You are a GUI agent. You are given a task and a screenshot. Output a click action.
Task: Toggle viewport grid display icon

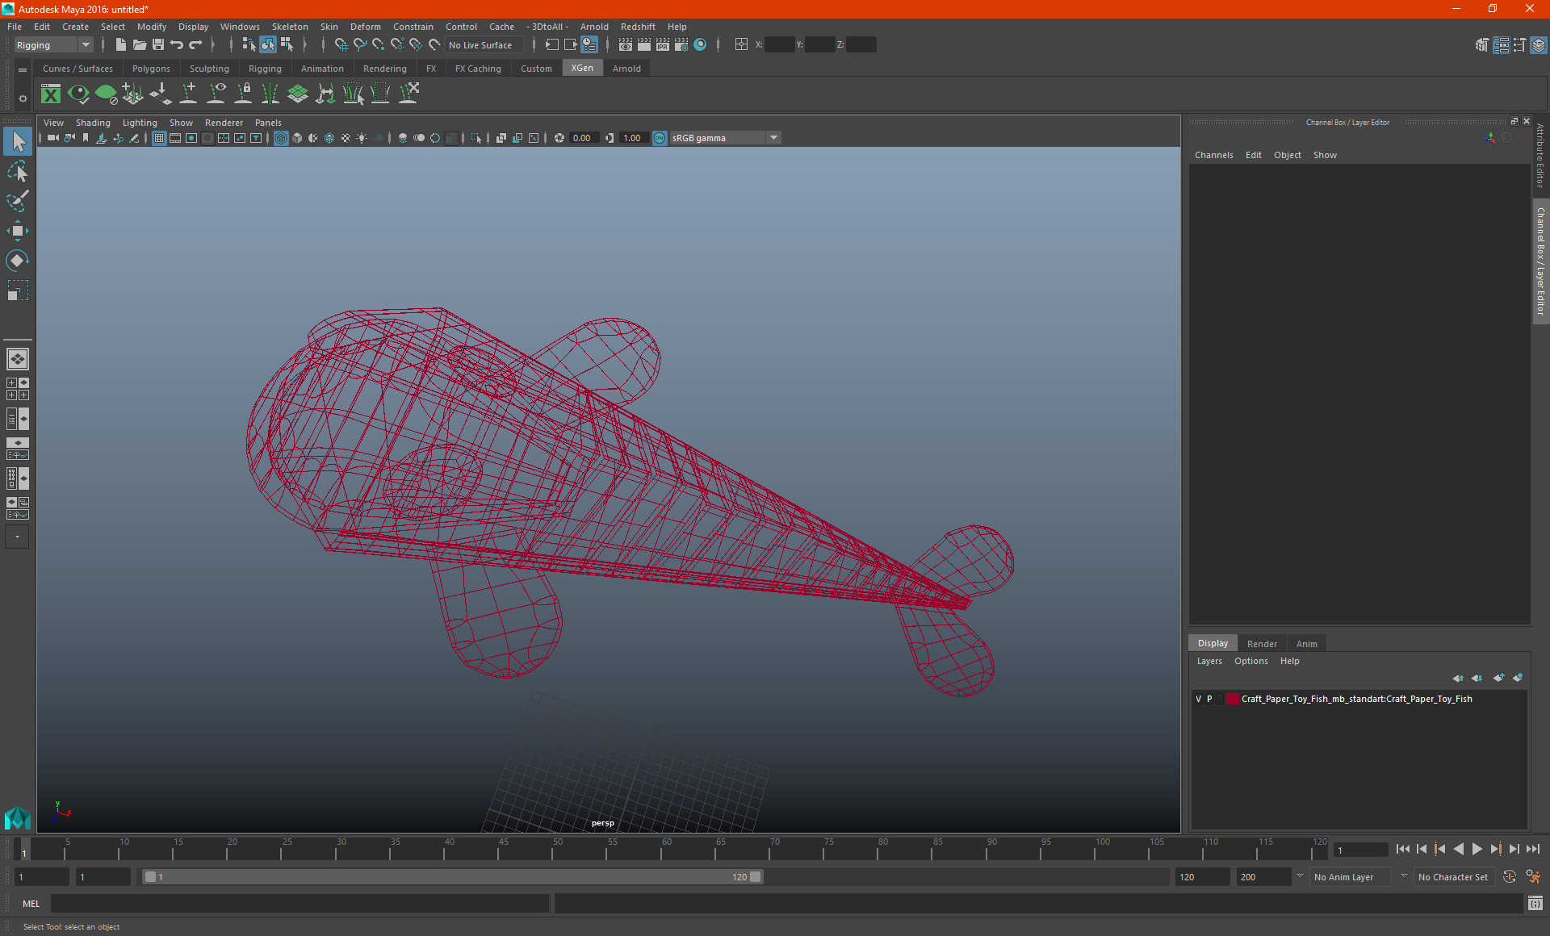pos(159,138)
